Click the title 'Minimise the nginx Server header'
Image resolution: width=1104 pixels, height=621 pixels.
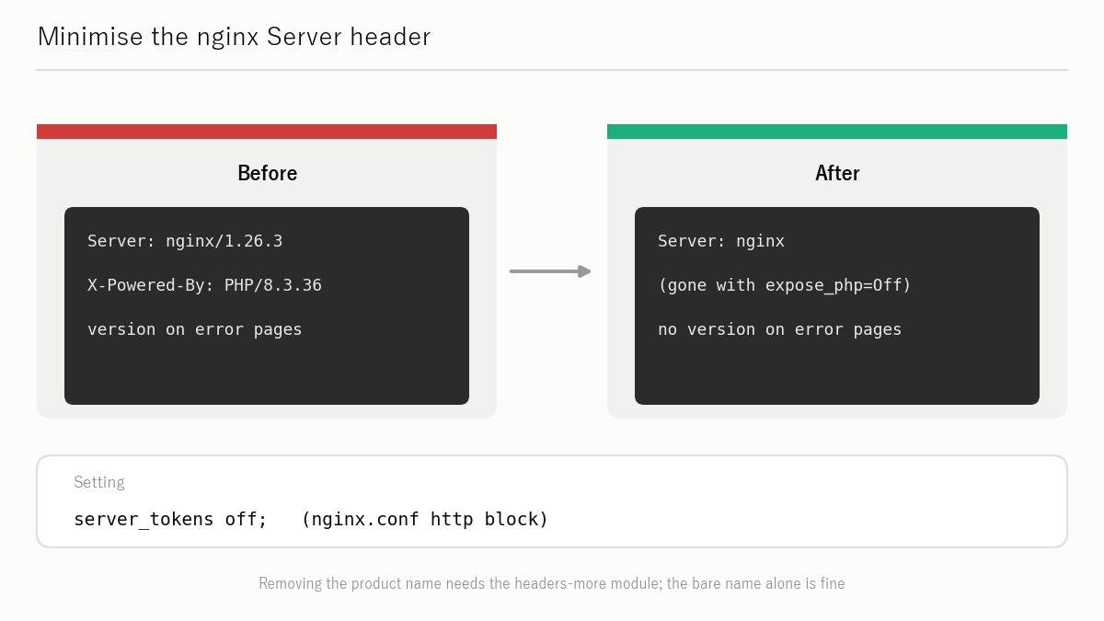coord(234,37)
